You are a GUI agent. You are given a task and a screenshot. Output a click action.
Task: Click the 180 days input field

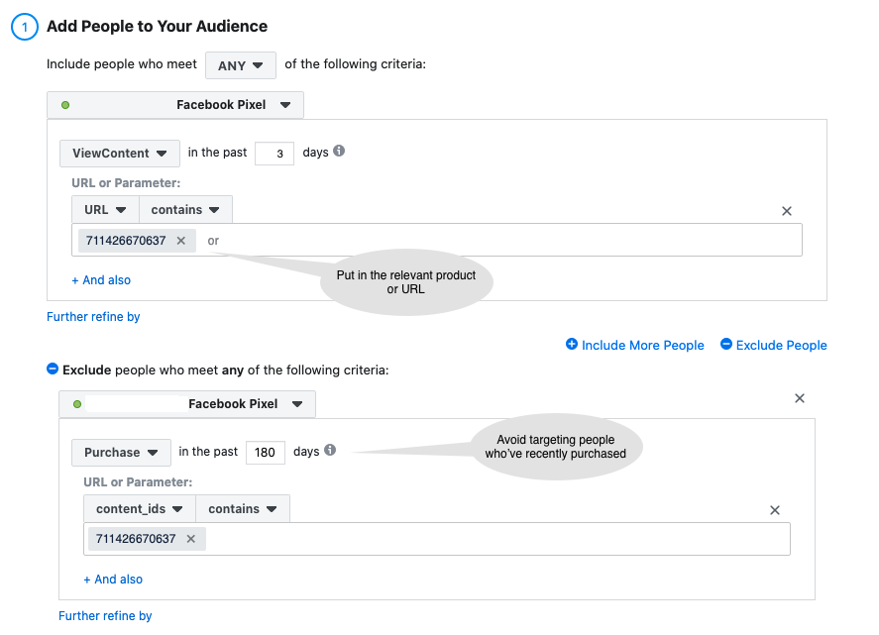coord(265,453)
